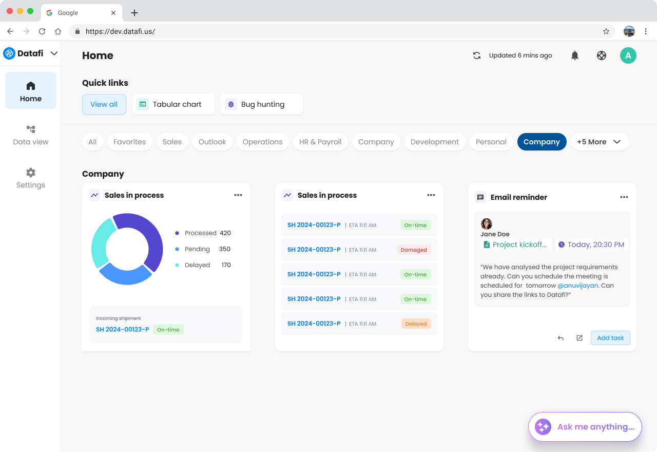Select the Favorites filter tab

click(x=129, y=142)
